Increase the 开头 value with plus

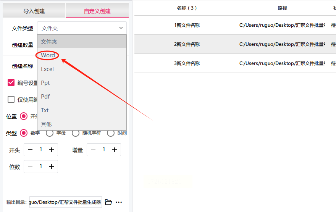click(52, 150)
